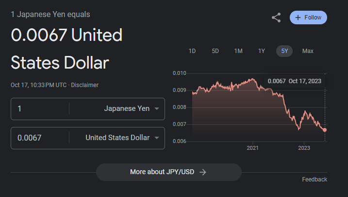Click the share icon
Viewport: 348px width, 197px height.
[276, 18]
